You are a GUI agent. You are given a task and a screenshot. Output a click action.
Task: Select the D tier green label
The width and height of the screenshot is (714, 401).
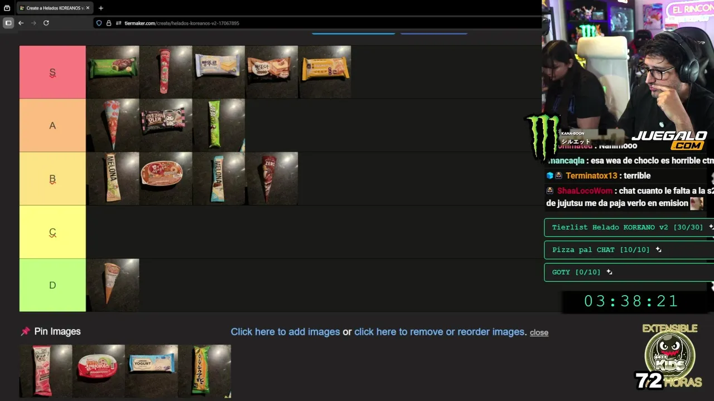coord(52,285)
